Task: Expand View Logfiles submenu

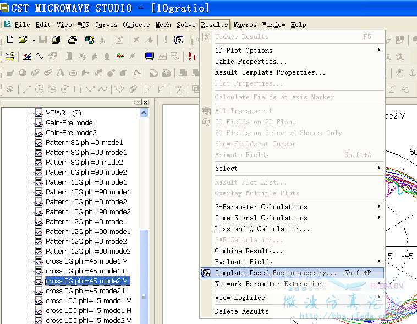Action: pyautogui.click(x=292, y=298)
